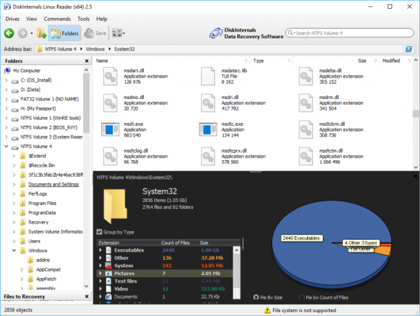
Task: Select msdt.exe application icon
Action: point(110,130)
